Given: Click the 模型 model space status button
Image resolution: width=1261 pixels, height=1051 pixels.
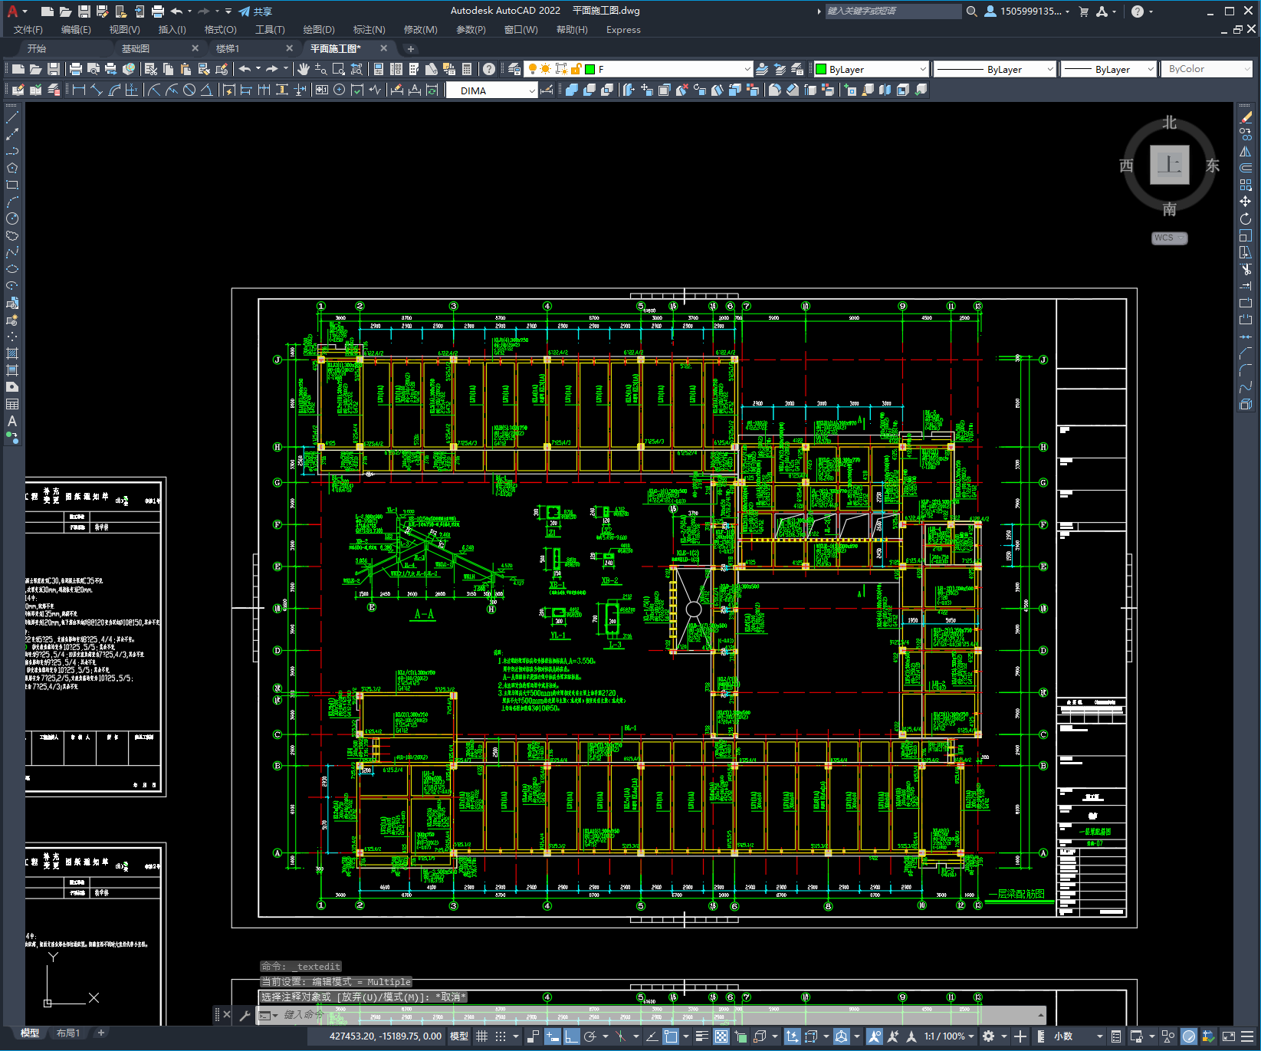Looking at the screenshot, I should [459, 1036].
